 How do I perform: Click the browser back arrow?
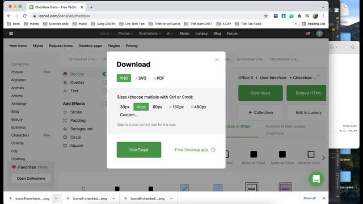click(9, 16)
